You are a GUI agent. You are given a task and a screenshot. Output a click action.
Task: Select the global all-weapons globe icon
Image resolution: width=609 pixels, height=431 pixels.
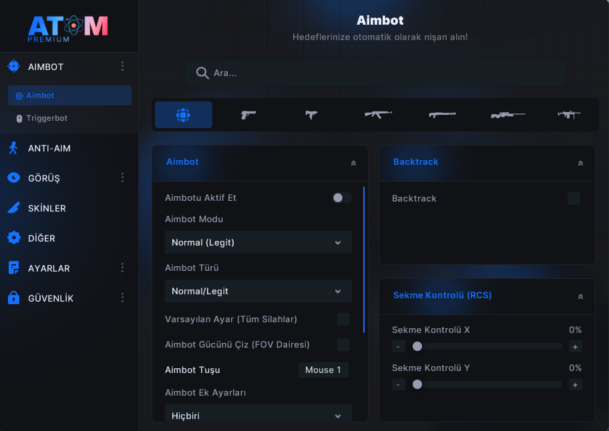coord(184,115)
